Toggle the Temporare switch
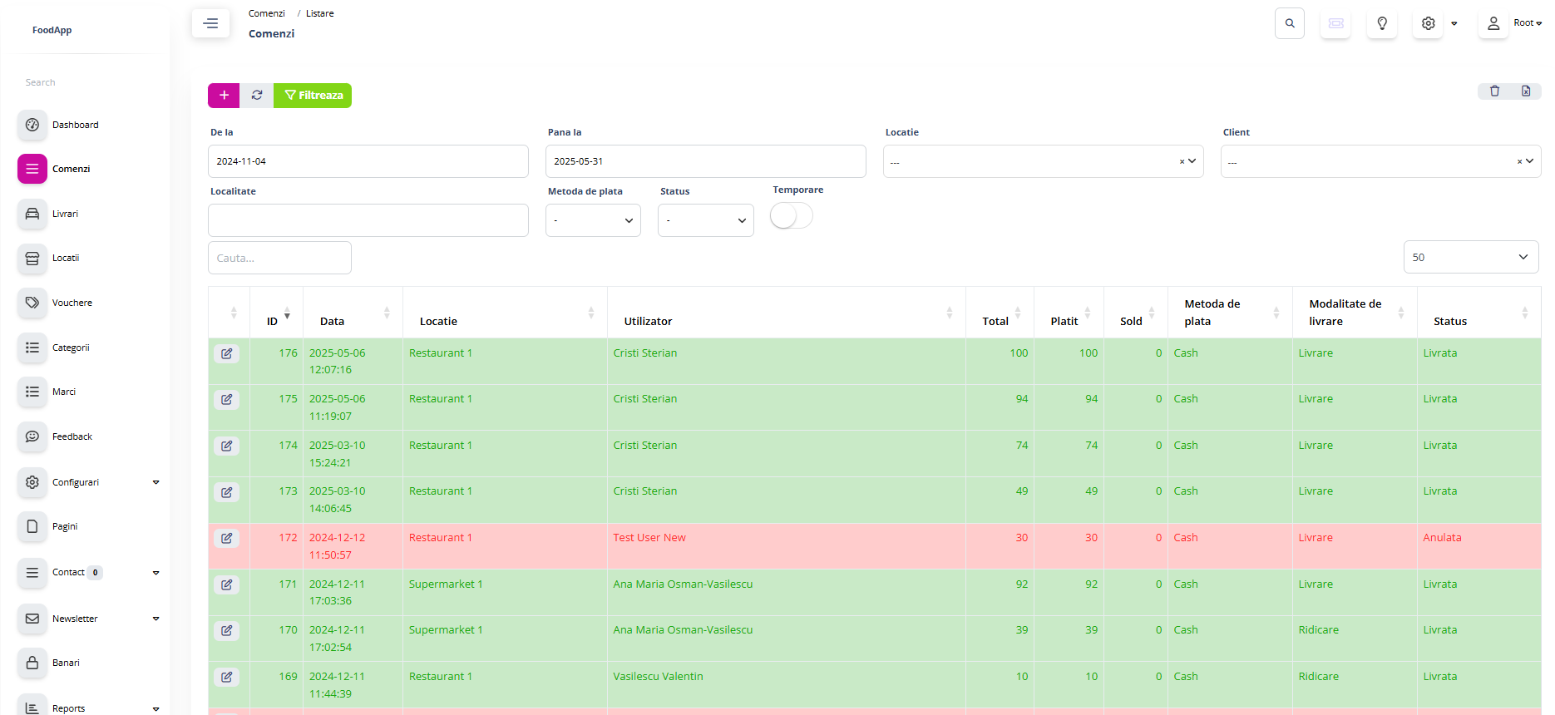Image resolution: width=1555 pixels, height=715 pixels. [791, 216]
